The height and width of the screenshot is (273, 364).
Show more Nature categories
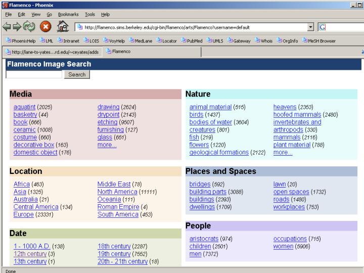click(283, 153)
